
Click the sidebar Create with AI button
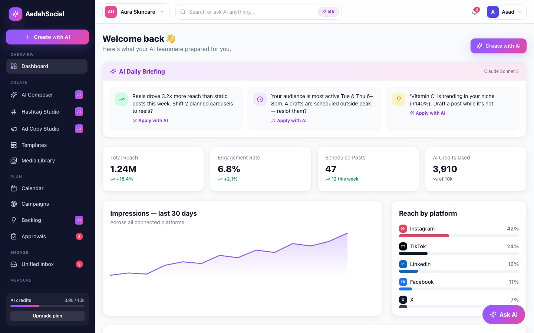click(47, 37)
